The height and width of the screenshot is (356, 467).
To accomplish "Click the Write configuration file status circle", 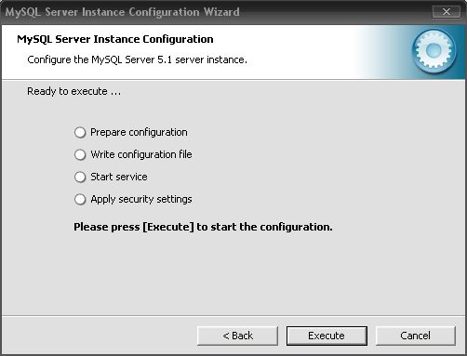I will pos(80,154).
